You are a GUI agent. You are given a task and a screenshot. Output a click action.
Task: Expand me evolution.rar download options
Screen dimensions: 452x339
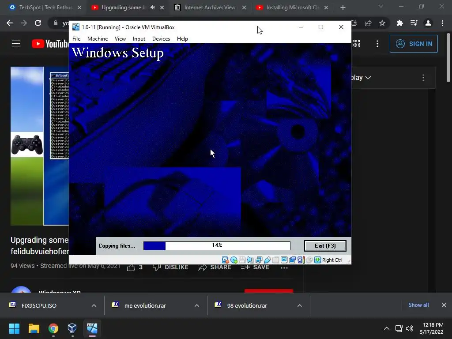pyautogui.click(x=197, y=305)
